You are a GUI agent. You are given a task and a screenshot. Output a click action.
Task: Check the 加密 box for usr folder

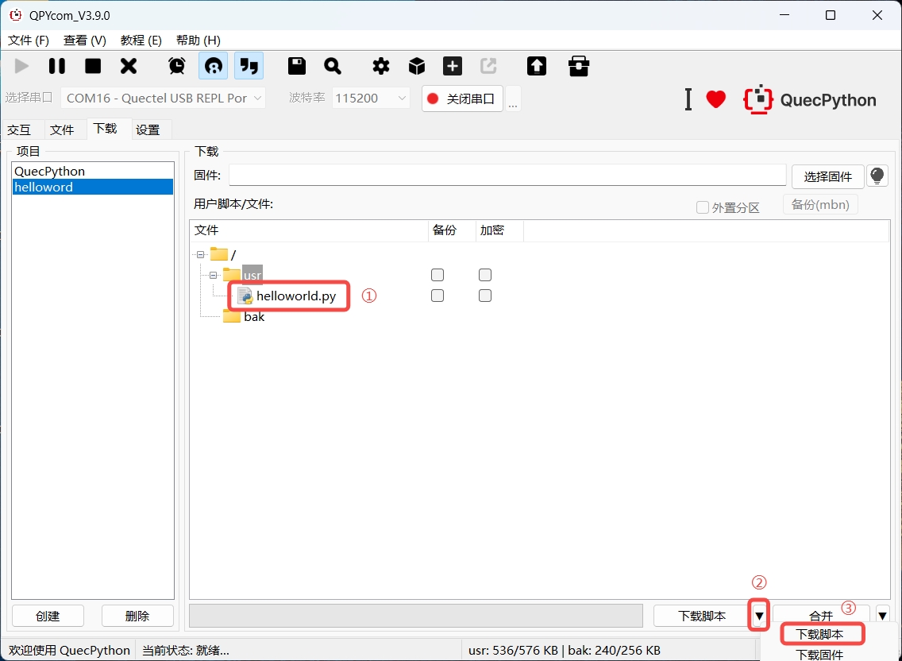[x=485, y=275]
